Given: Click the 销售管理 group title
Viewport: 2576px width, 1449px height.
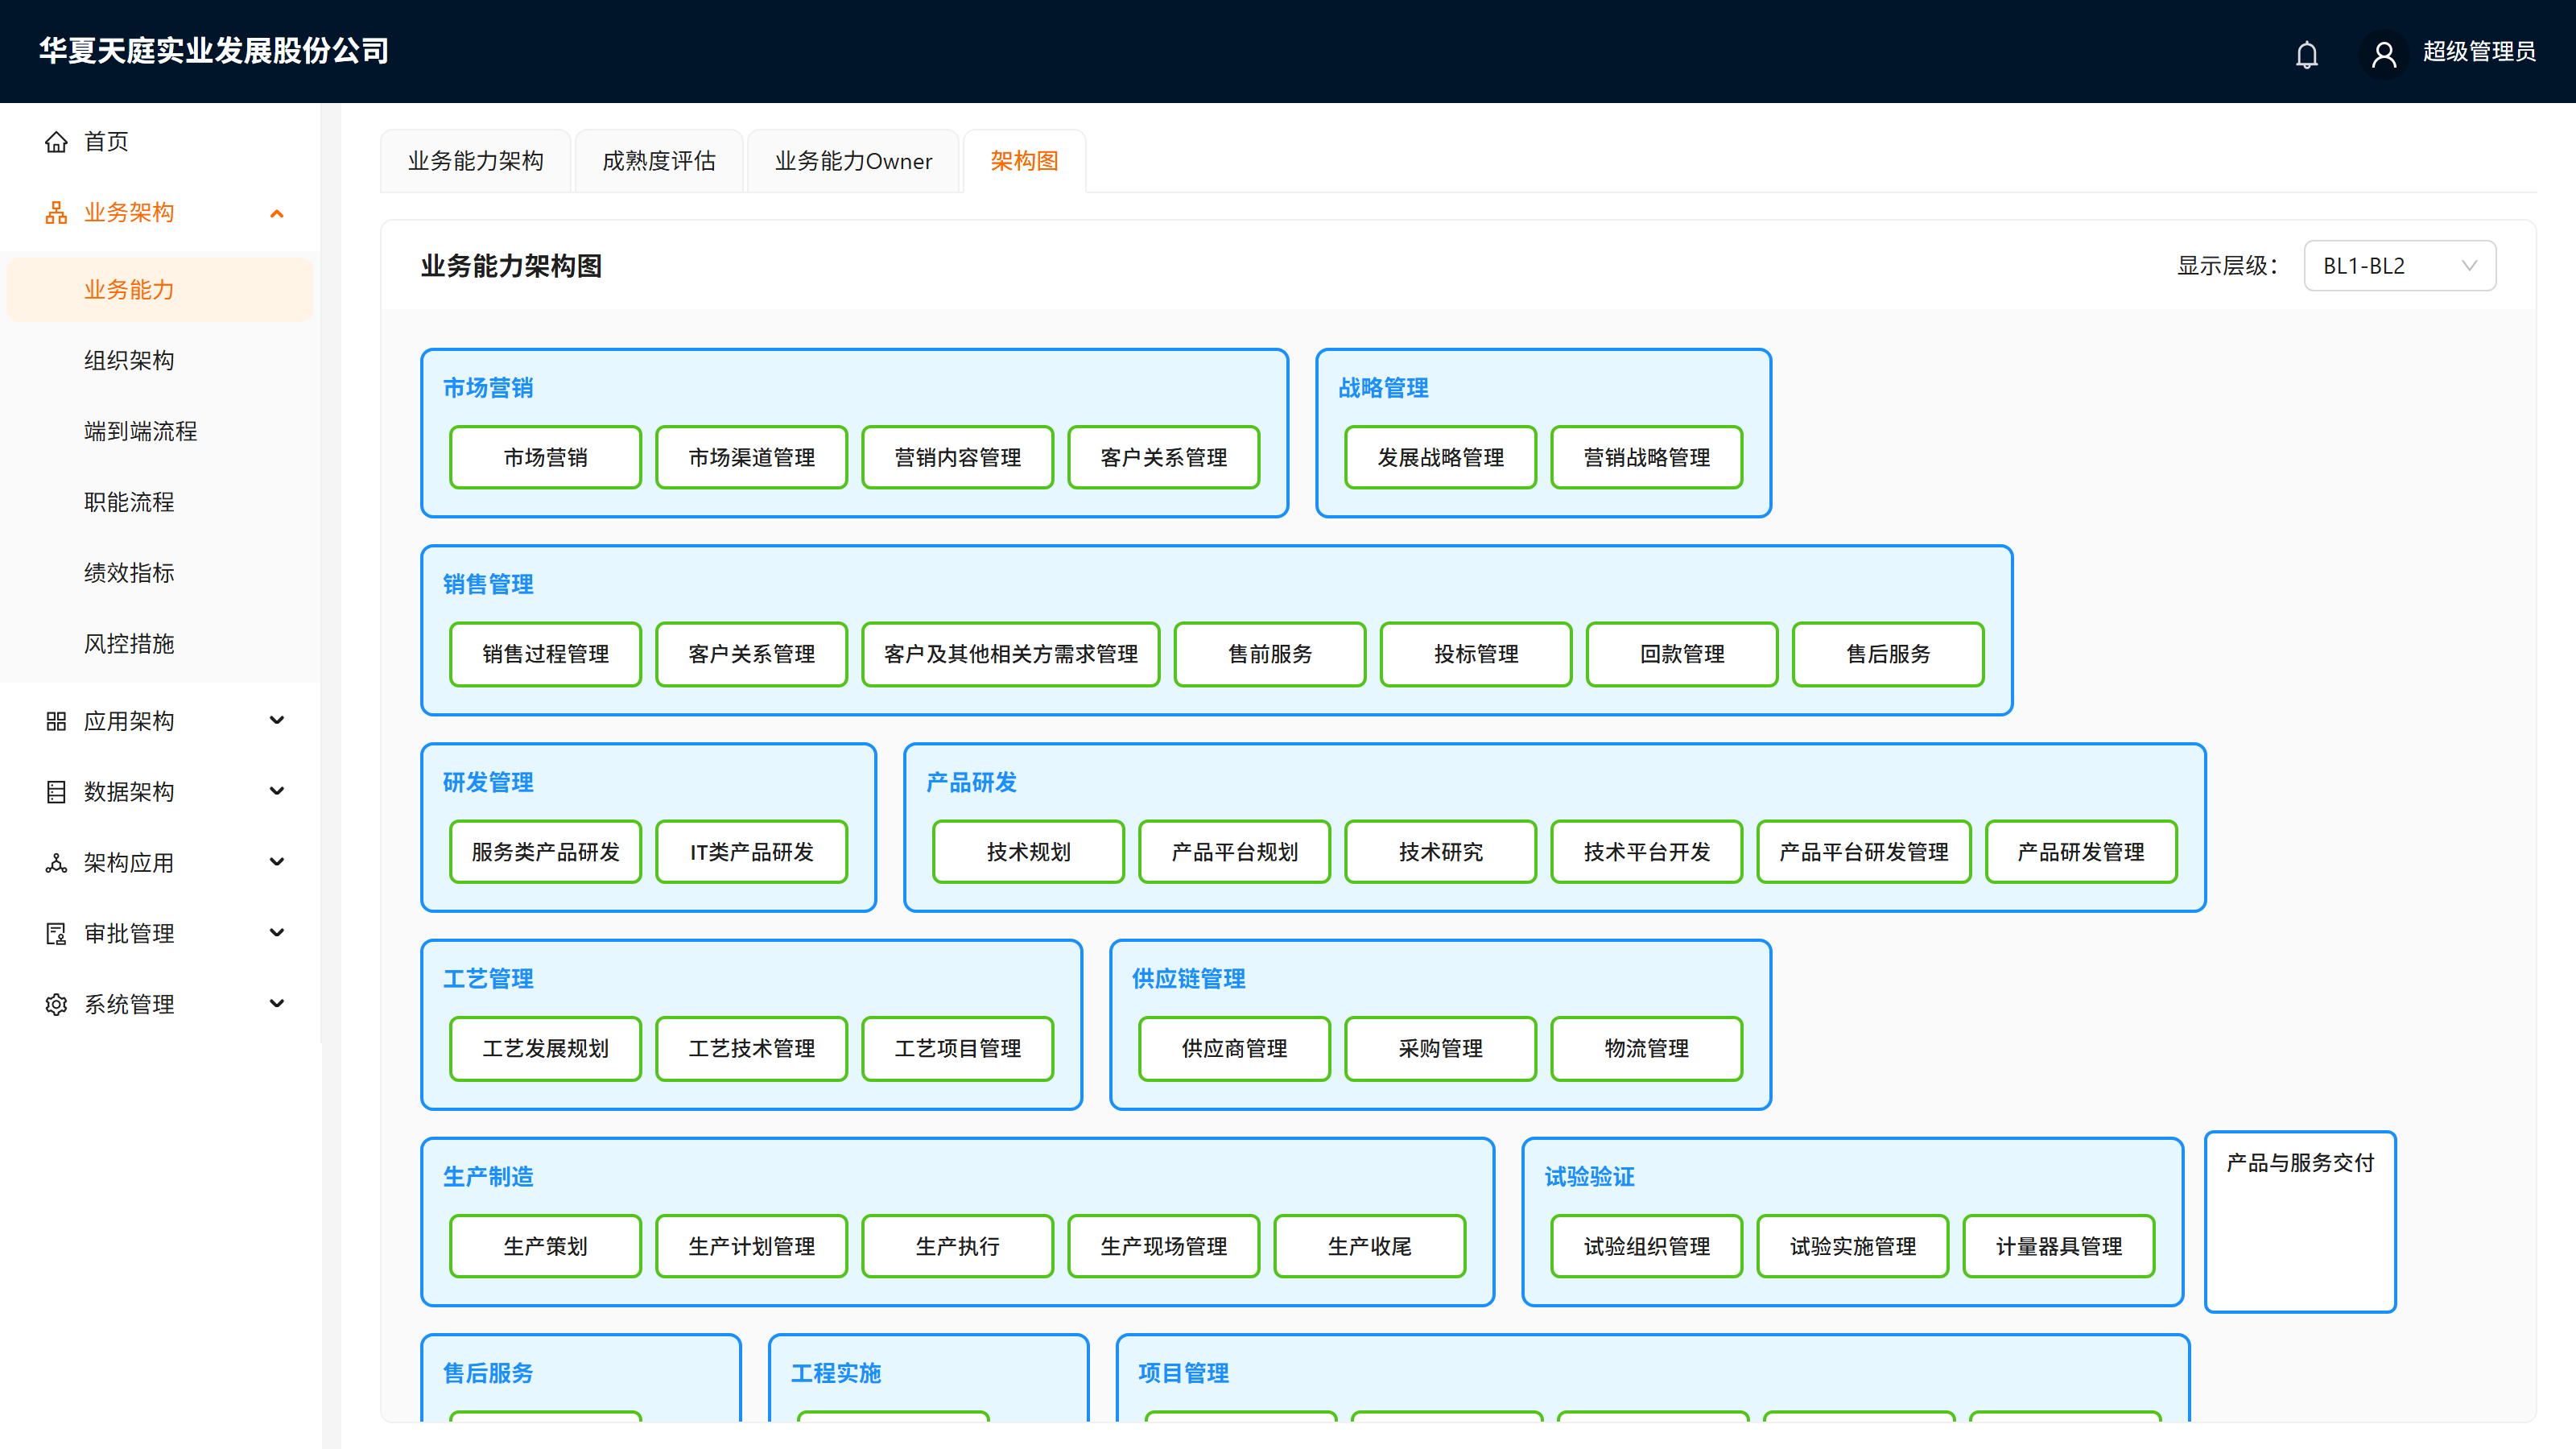Looking at the screenshot, I should click(x=488, y=585).
